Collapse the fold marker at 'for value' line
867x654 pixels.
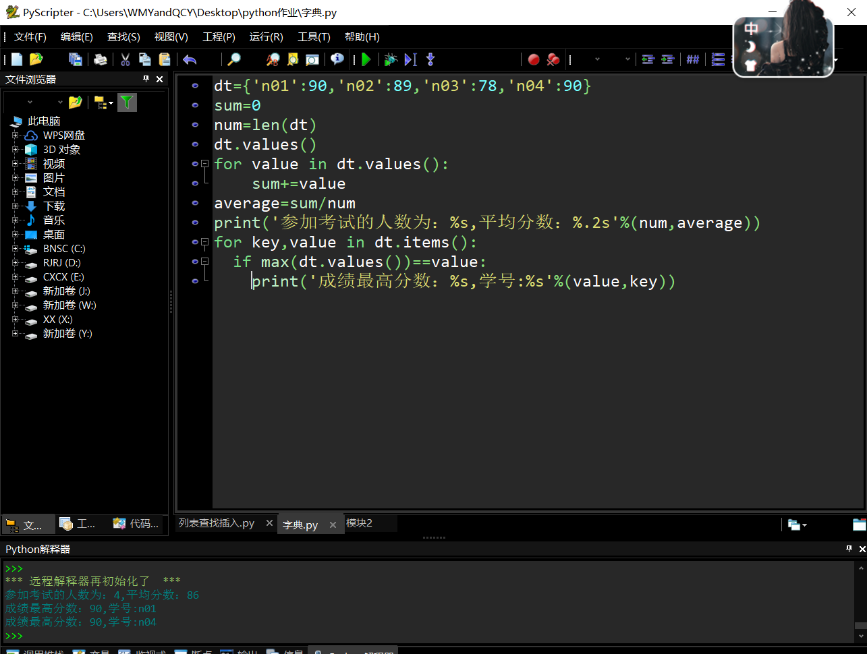204,164
